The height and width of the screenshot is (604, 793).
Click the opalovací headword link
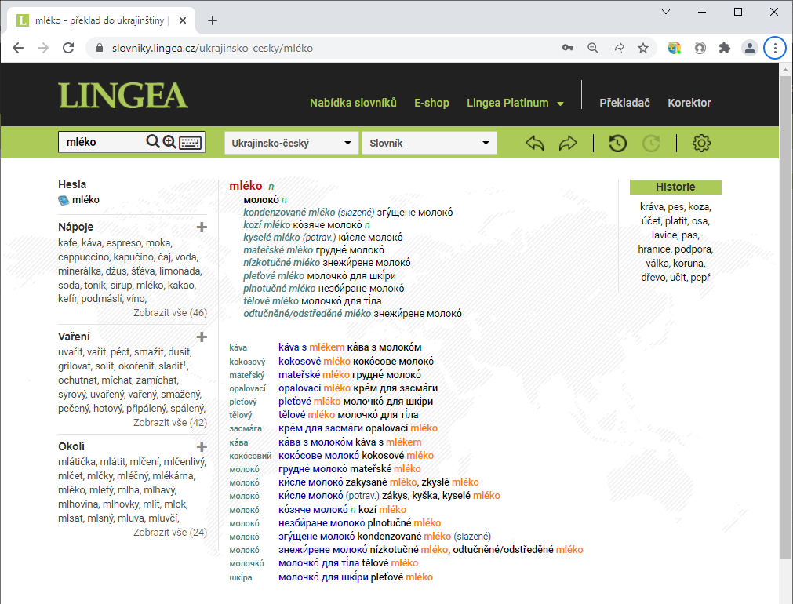tap(247, 388)
